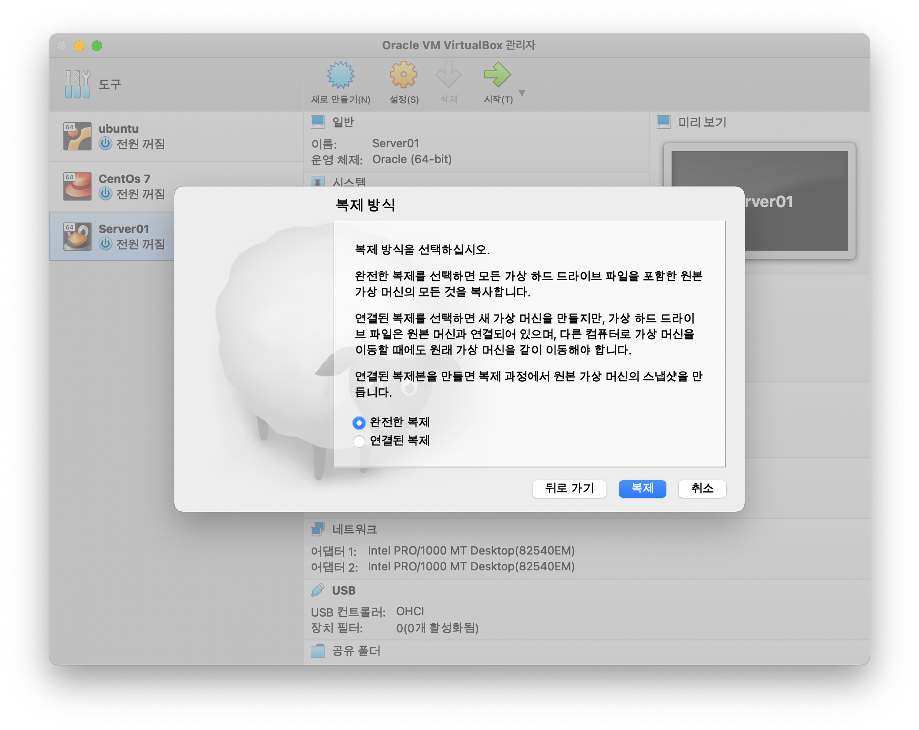Click the New (새로 만들기) starburst icon
This screenshot has width=919, height=730.
[x=340, y=75]
